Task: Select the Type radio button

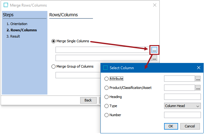Action: [x=107, y=106]
